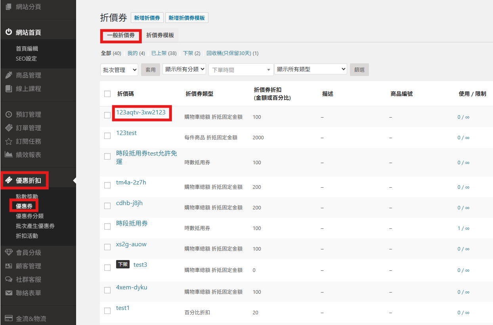Click the diamond icon for 會員分級

pos(9,253)
